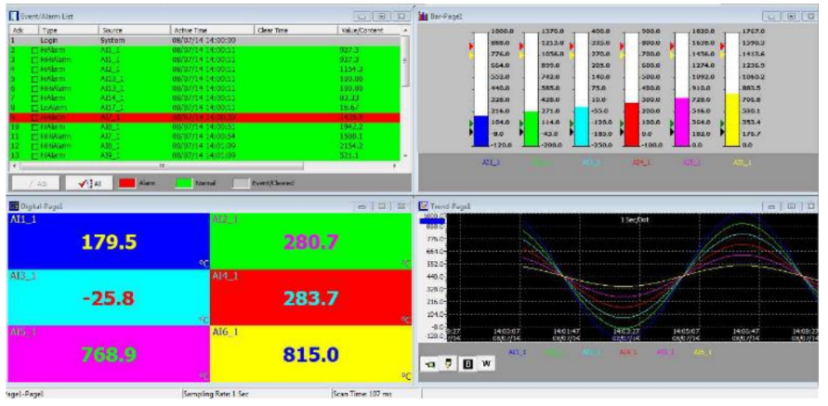Image resolution: width=828 pixels, height=406 pixels.
Task: Click the blue AI1_1 bar graph
Action: 480,89
